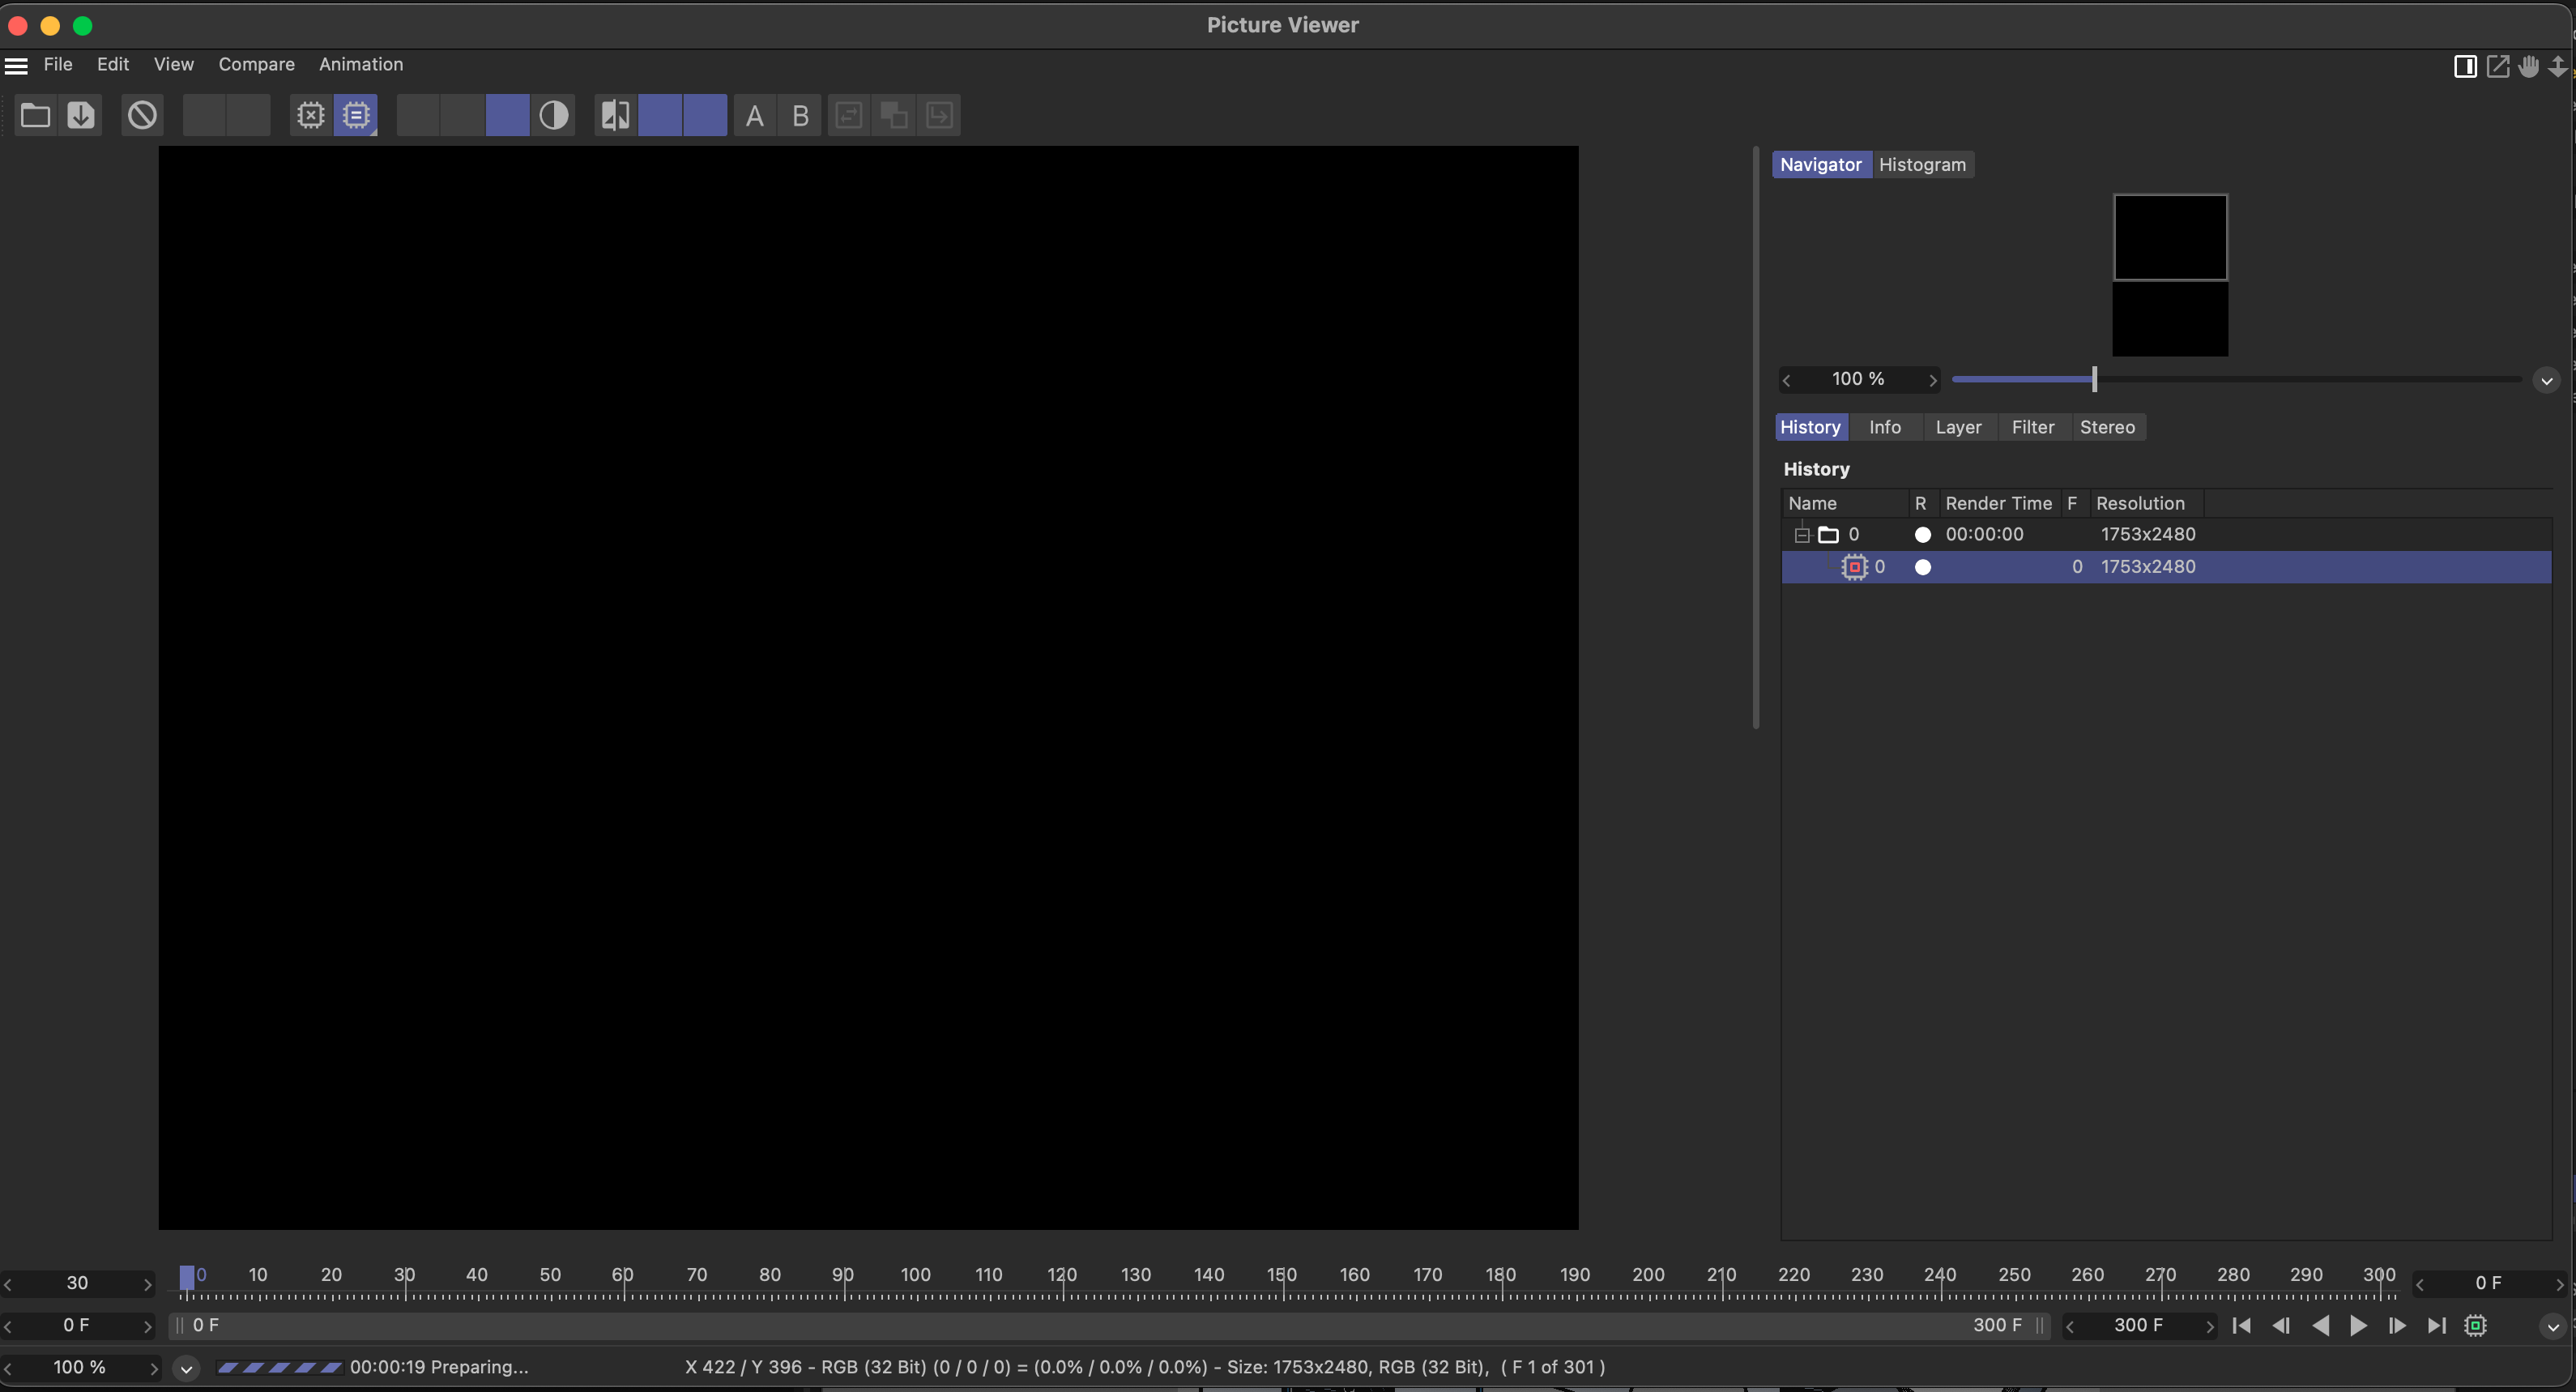Click the 00:00:00 render time cell
This screenshot has height=1392, width=2576.
[1984, 535]
